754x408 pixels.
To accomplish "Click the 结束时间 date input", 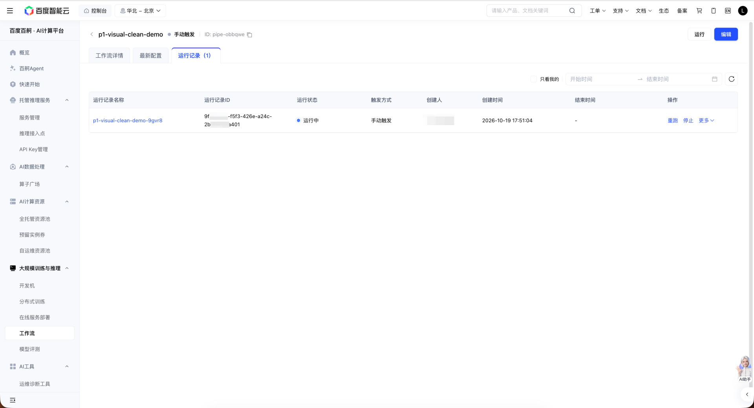I will 677,79.
